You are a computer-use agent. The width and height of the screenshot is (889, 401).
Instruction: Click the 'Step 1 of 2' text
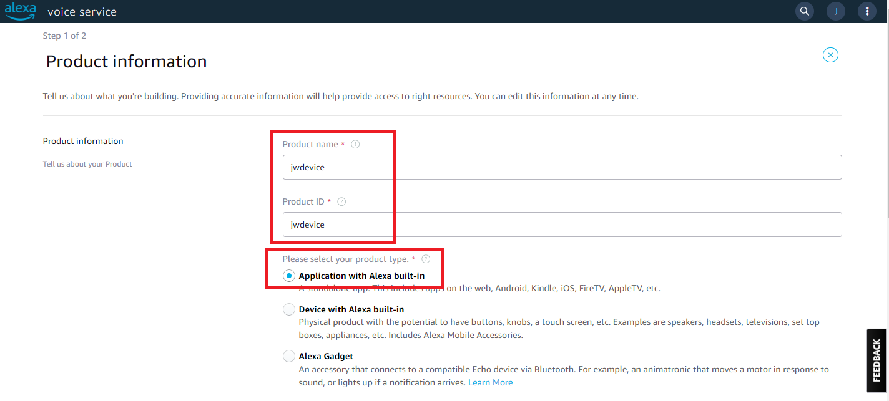tap(64, 36)
